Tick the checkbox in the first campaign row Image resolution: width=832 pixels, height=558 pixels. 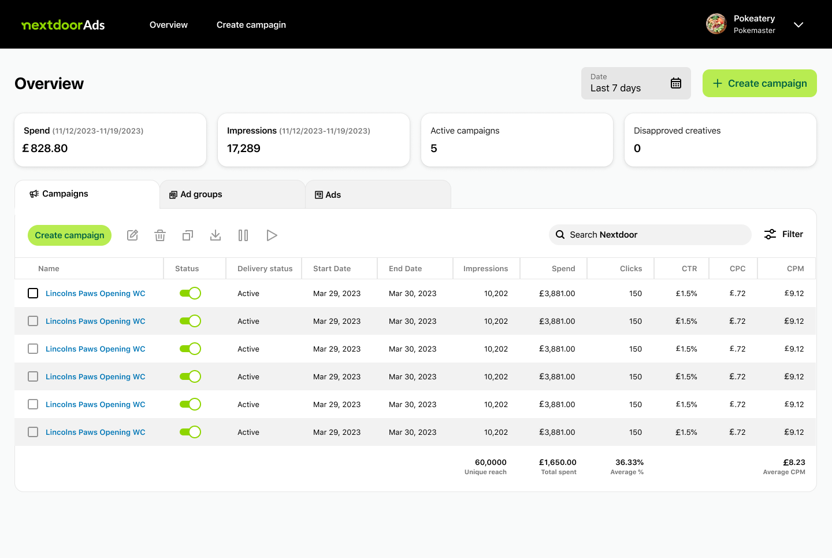tap(33, 293)
